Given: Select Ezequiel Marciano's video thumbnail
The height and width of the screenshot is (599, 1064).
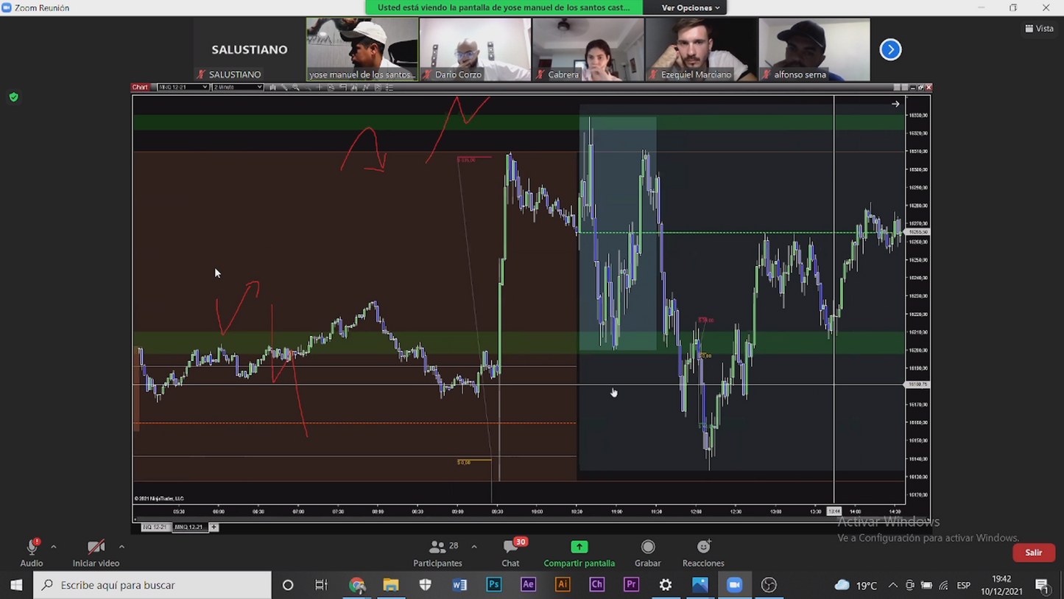Looking at the screenshot, I should click(701, 49).
